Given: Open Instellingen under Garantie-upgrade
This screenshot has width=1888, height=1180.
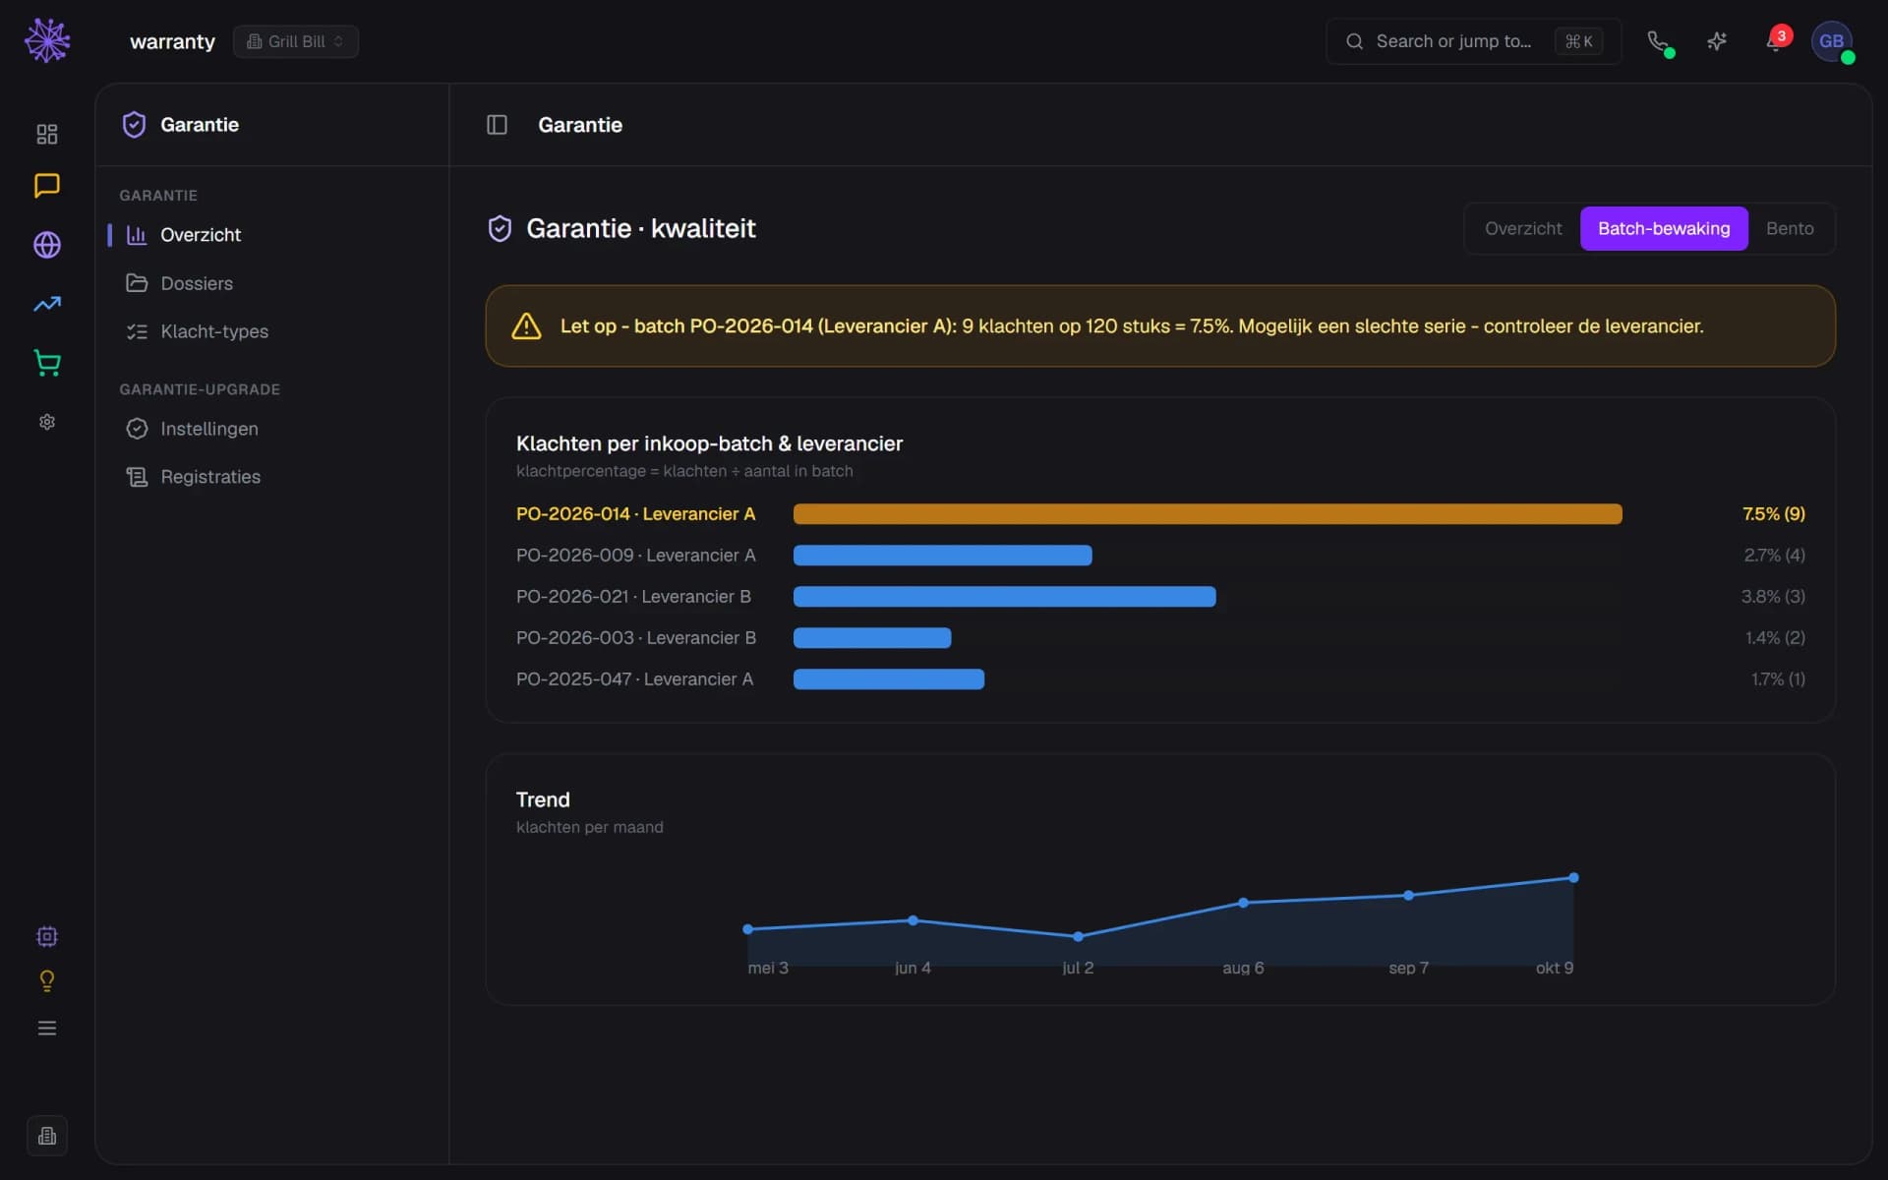Looking at the screenshot, I should pos(271,429).
